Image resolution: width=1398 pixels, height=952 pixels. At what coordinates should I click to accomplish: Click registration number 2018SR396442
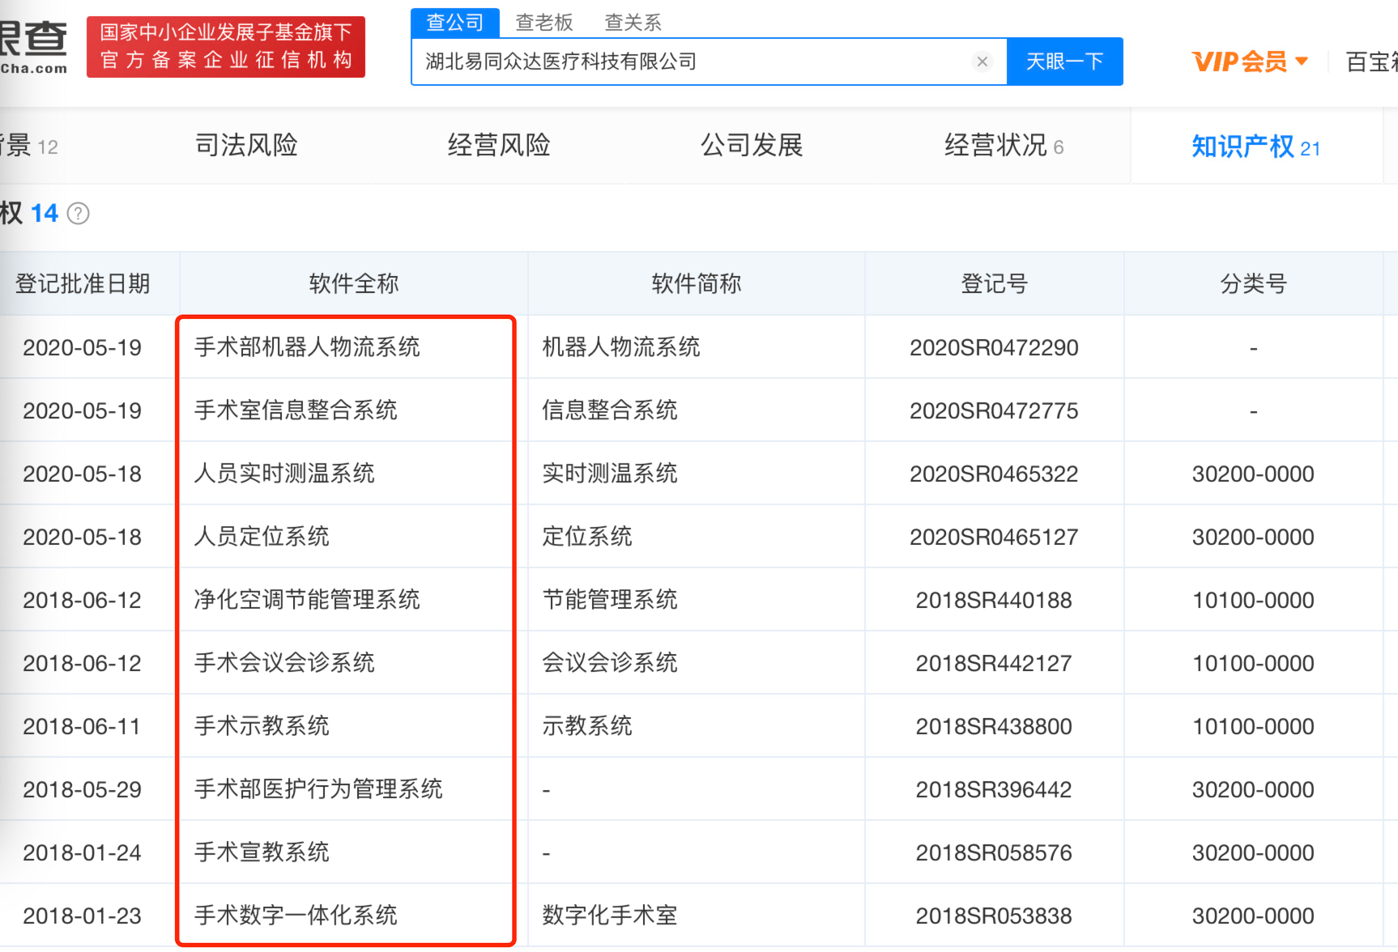click(x=994, y=790)
